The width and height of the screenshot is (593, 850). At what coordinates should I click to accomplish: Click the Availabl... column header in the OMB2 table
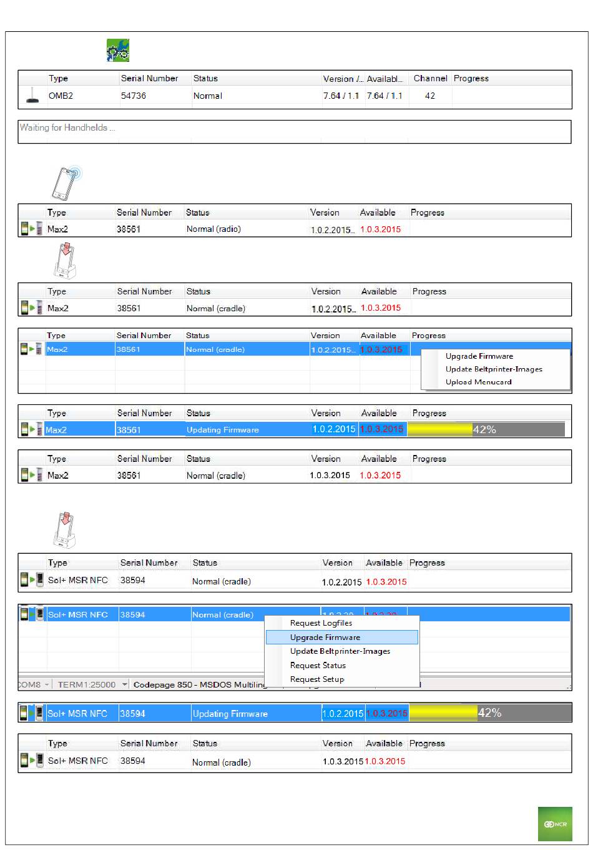pos(385,79)
